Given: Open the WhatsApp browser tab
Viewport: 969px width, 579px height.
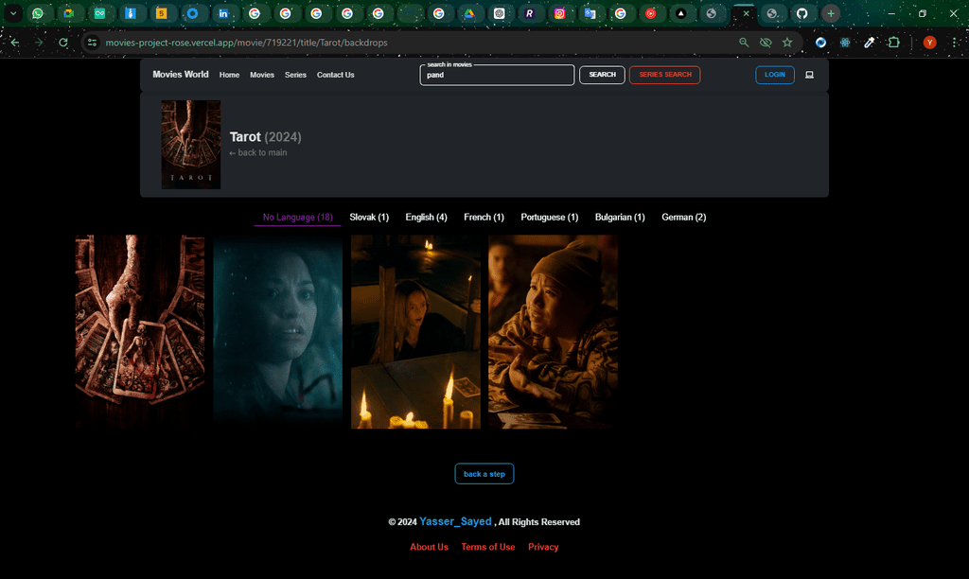Looking at the screenshot, I should [x=38, y=13].
